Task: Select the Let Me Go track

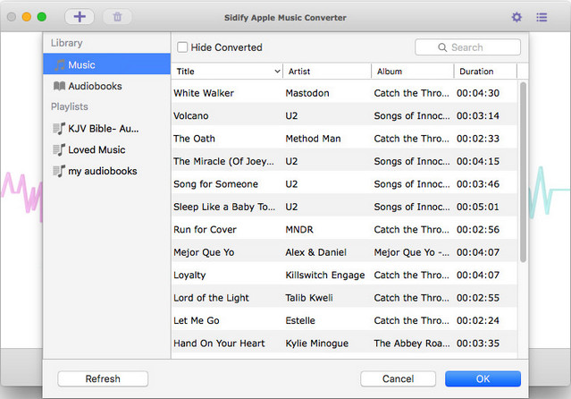Action: click(197, 320)
